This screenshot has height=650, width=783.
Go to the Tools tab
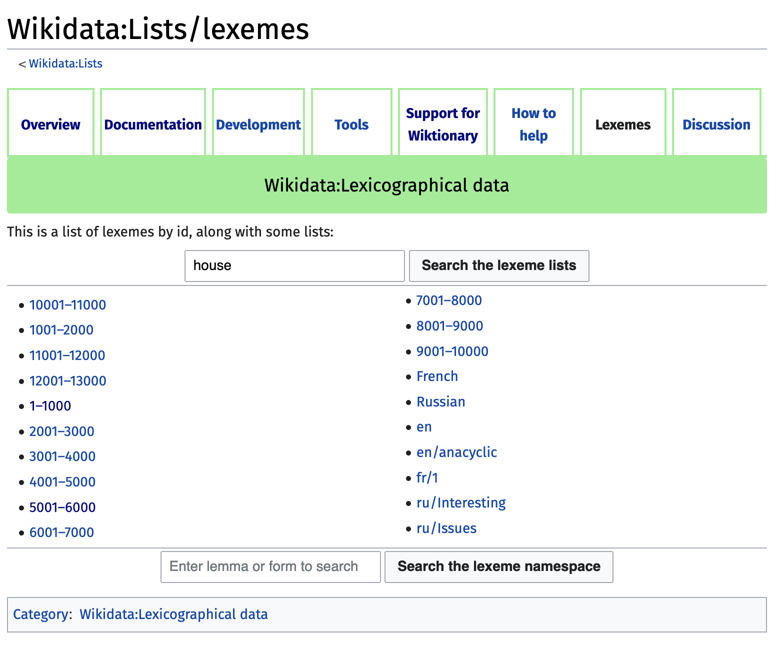point(351,124)
